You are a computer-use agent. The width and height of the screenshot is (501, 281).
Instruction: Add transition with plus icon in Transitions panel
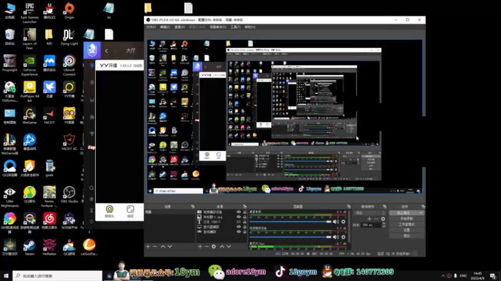[x=369, y=219]
